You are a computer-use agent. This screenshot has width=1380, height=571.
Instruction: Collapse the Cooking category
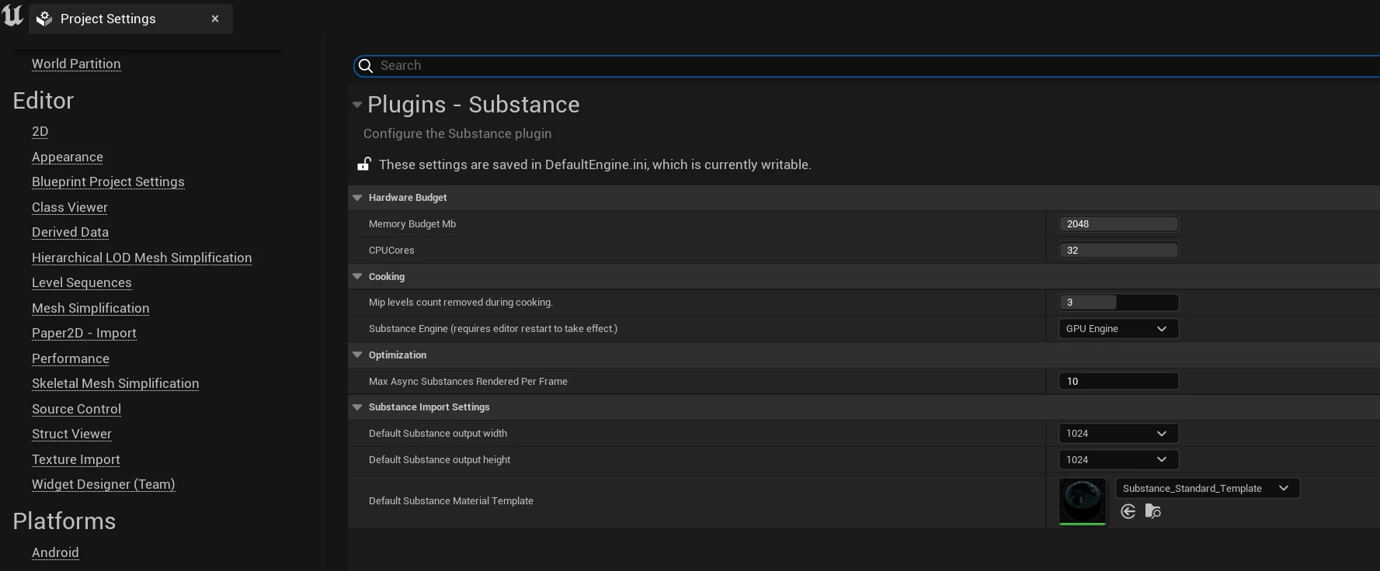(357, 276)
